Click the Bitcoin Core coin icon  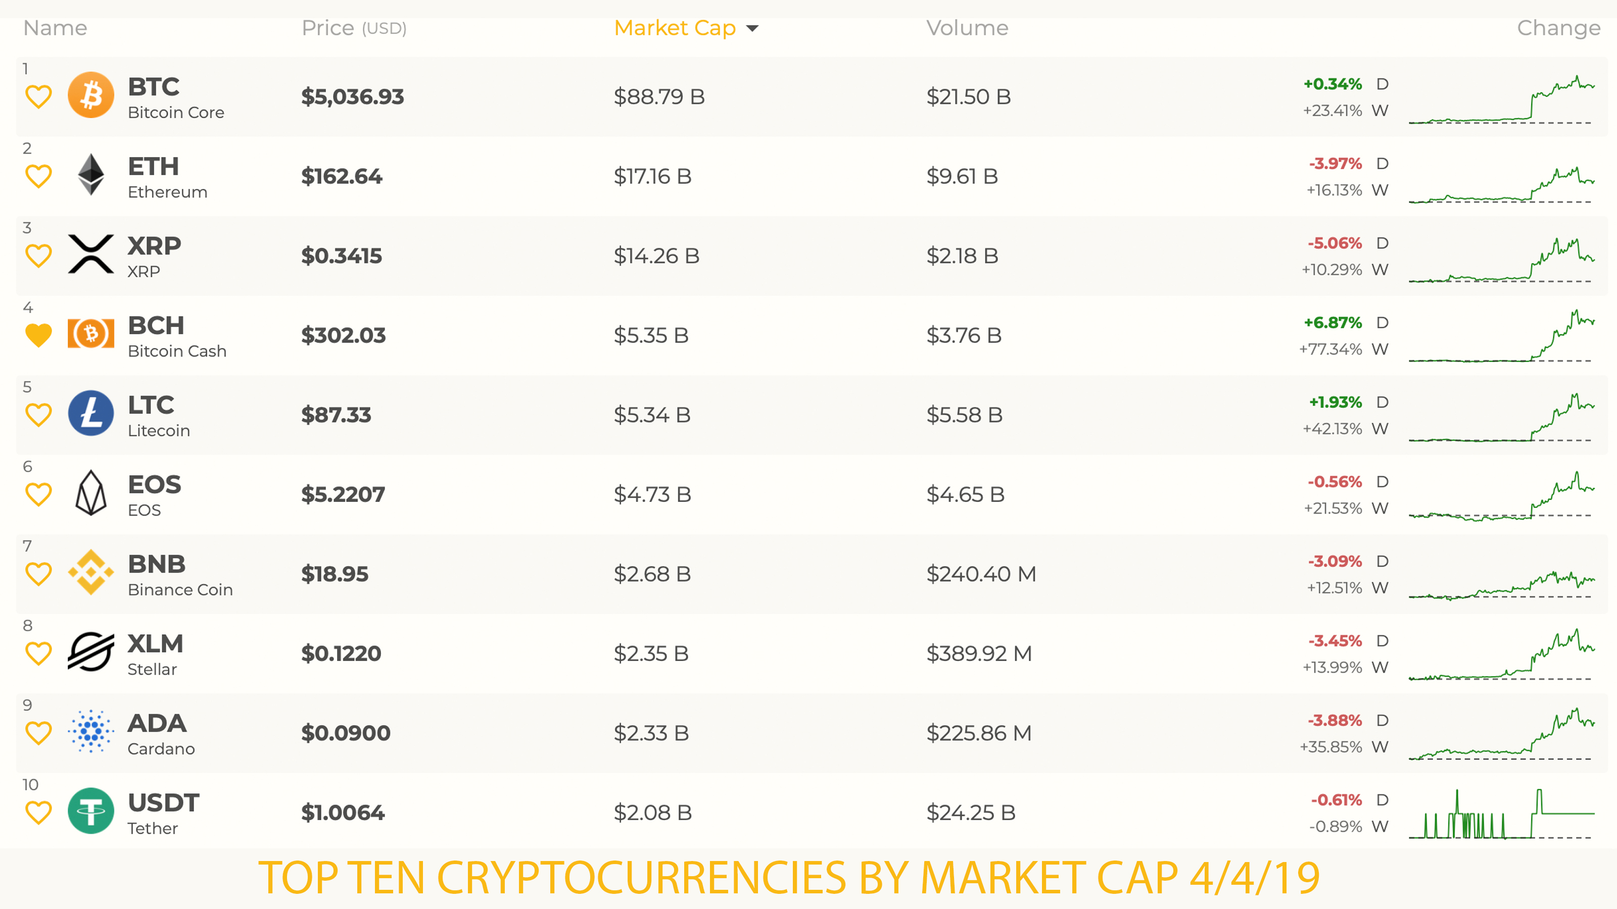(90, 95)
